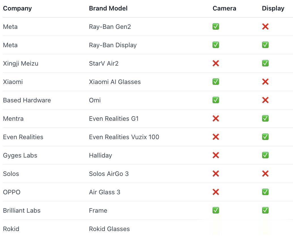Click the Display column header

[x=273, y=8]
